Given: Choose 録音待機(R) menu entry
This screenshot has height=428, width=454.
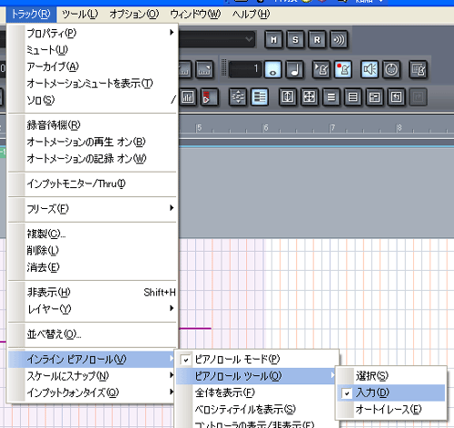Looking at the screenshot, I should point(93,124).
